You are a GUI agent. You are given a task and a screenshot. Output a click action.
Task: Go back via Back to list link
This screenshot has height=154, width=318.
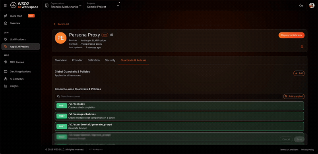[61, 24]
